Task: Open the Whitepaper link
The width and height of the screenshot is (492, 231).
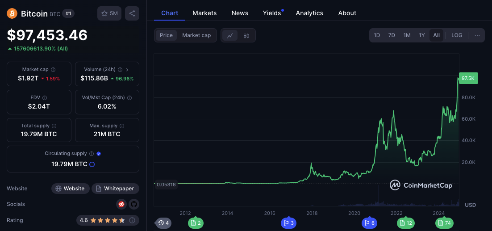Action: tap(116, 189)
